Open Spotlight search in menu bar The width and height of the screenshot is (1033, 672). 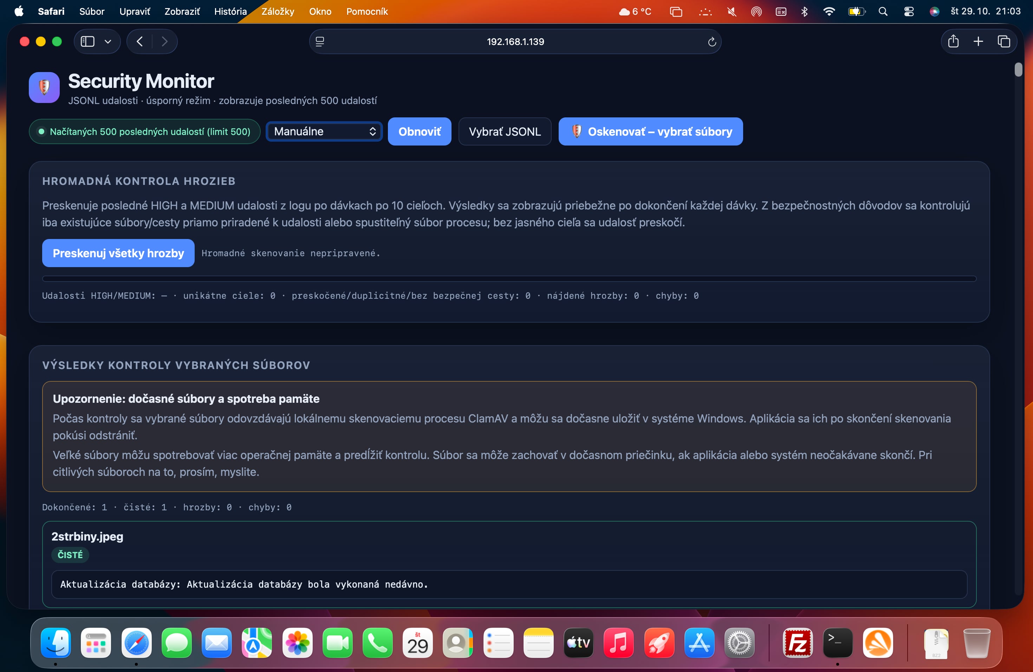[883, 11]
